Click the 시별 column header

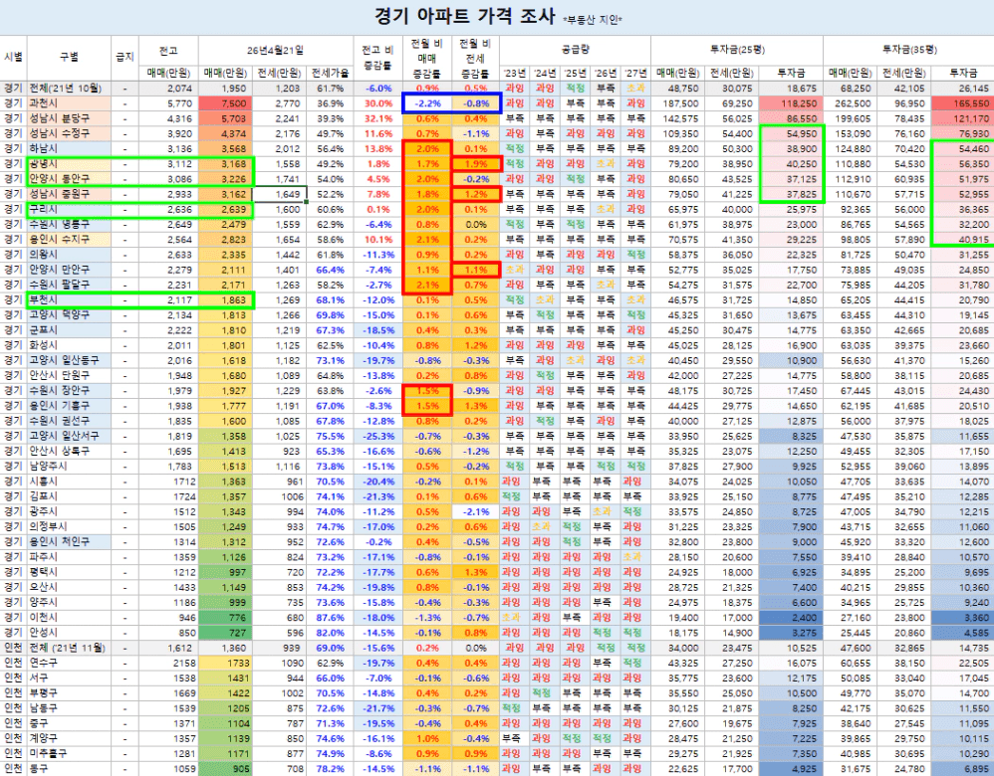click(x=13, y=57)
